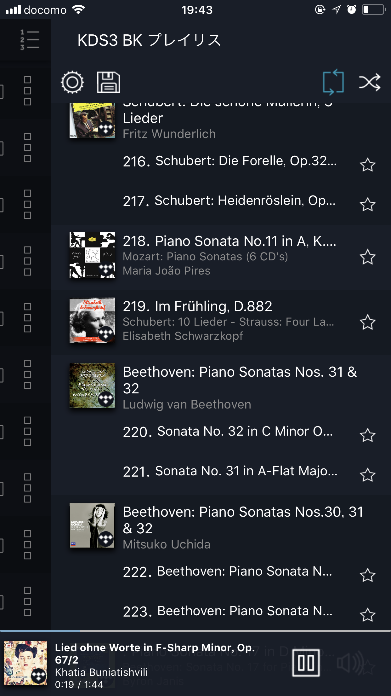391x696 pixels.
Task: Open the numbered queue list icon
Action: (30, 40)
